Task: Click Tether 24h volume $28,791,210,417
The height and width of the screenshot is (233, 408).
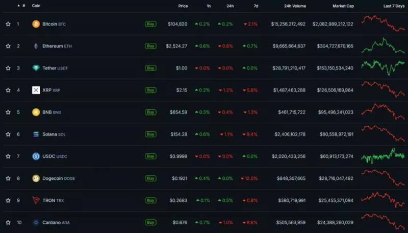Action: (x=289, y=68)
